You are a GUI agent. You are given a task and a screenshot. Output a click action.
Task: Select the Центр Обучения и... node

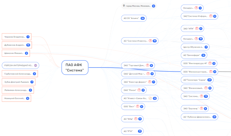tap(195, 47)
